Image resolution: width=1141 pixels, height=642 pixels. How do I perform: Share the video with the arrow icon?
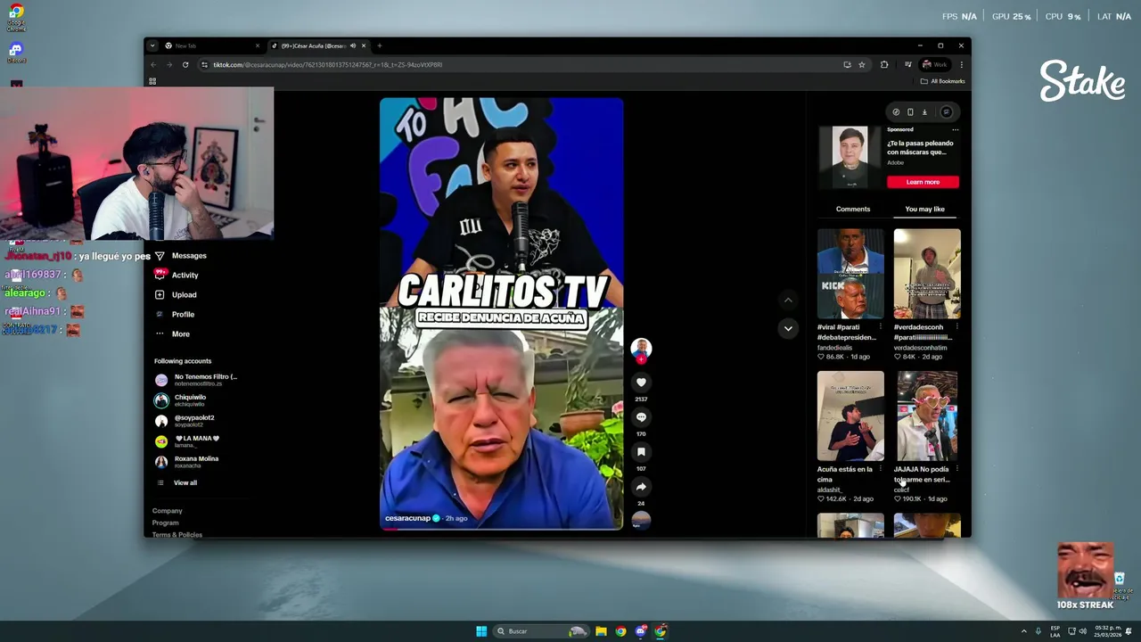(641, 487)
